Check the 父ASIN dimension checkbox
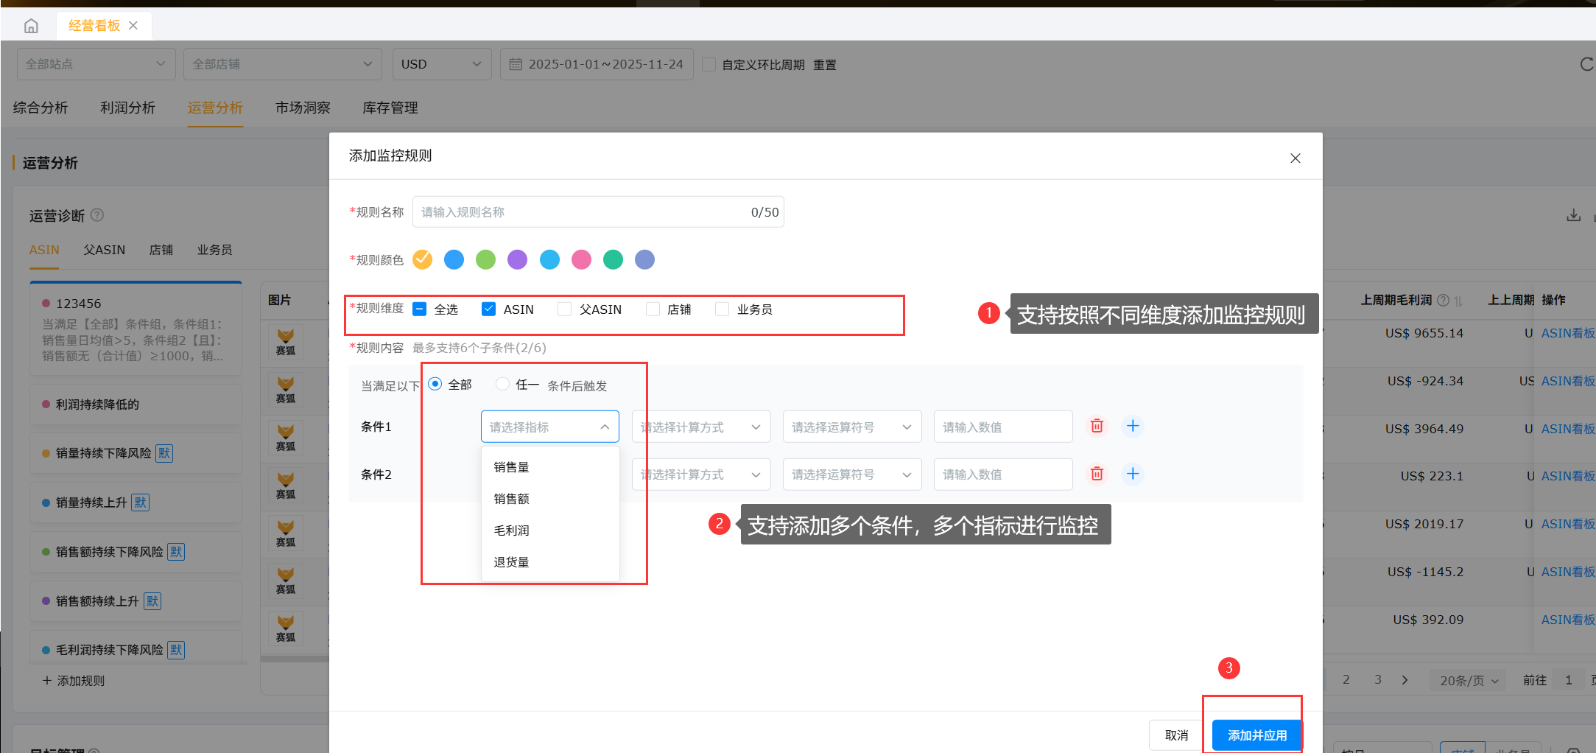This screenshot has height=753, width=1596. [564, 309]
